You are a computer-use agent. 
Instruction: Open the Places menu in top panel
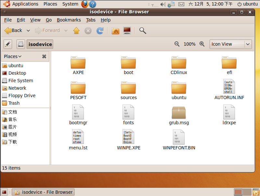(50, 4)
